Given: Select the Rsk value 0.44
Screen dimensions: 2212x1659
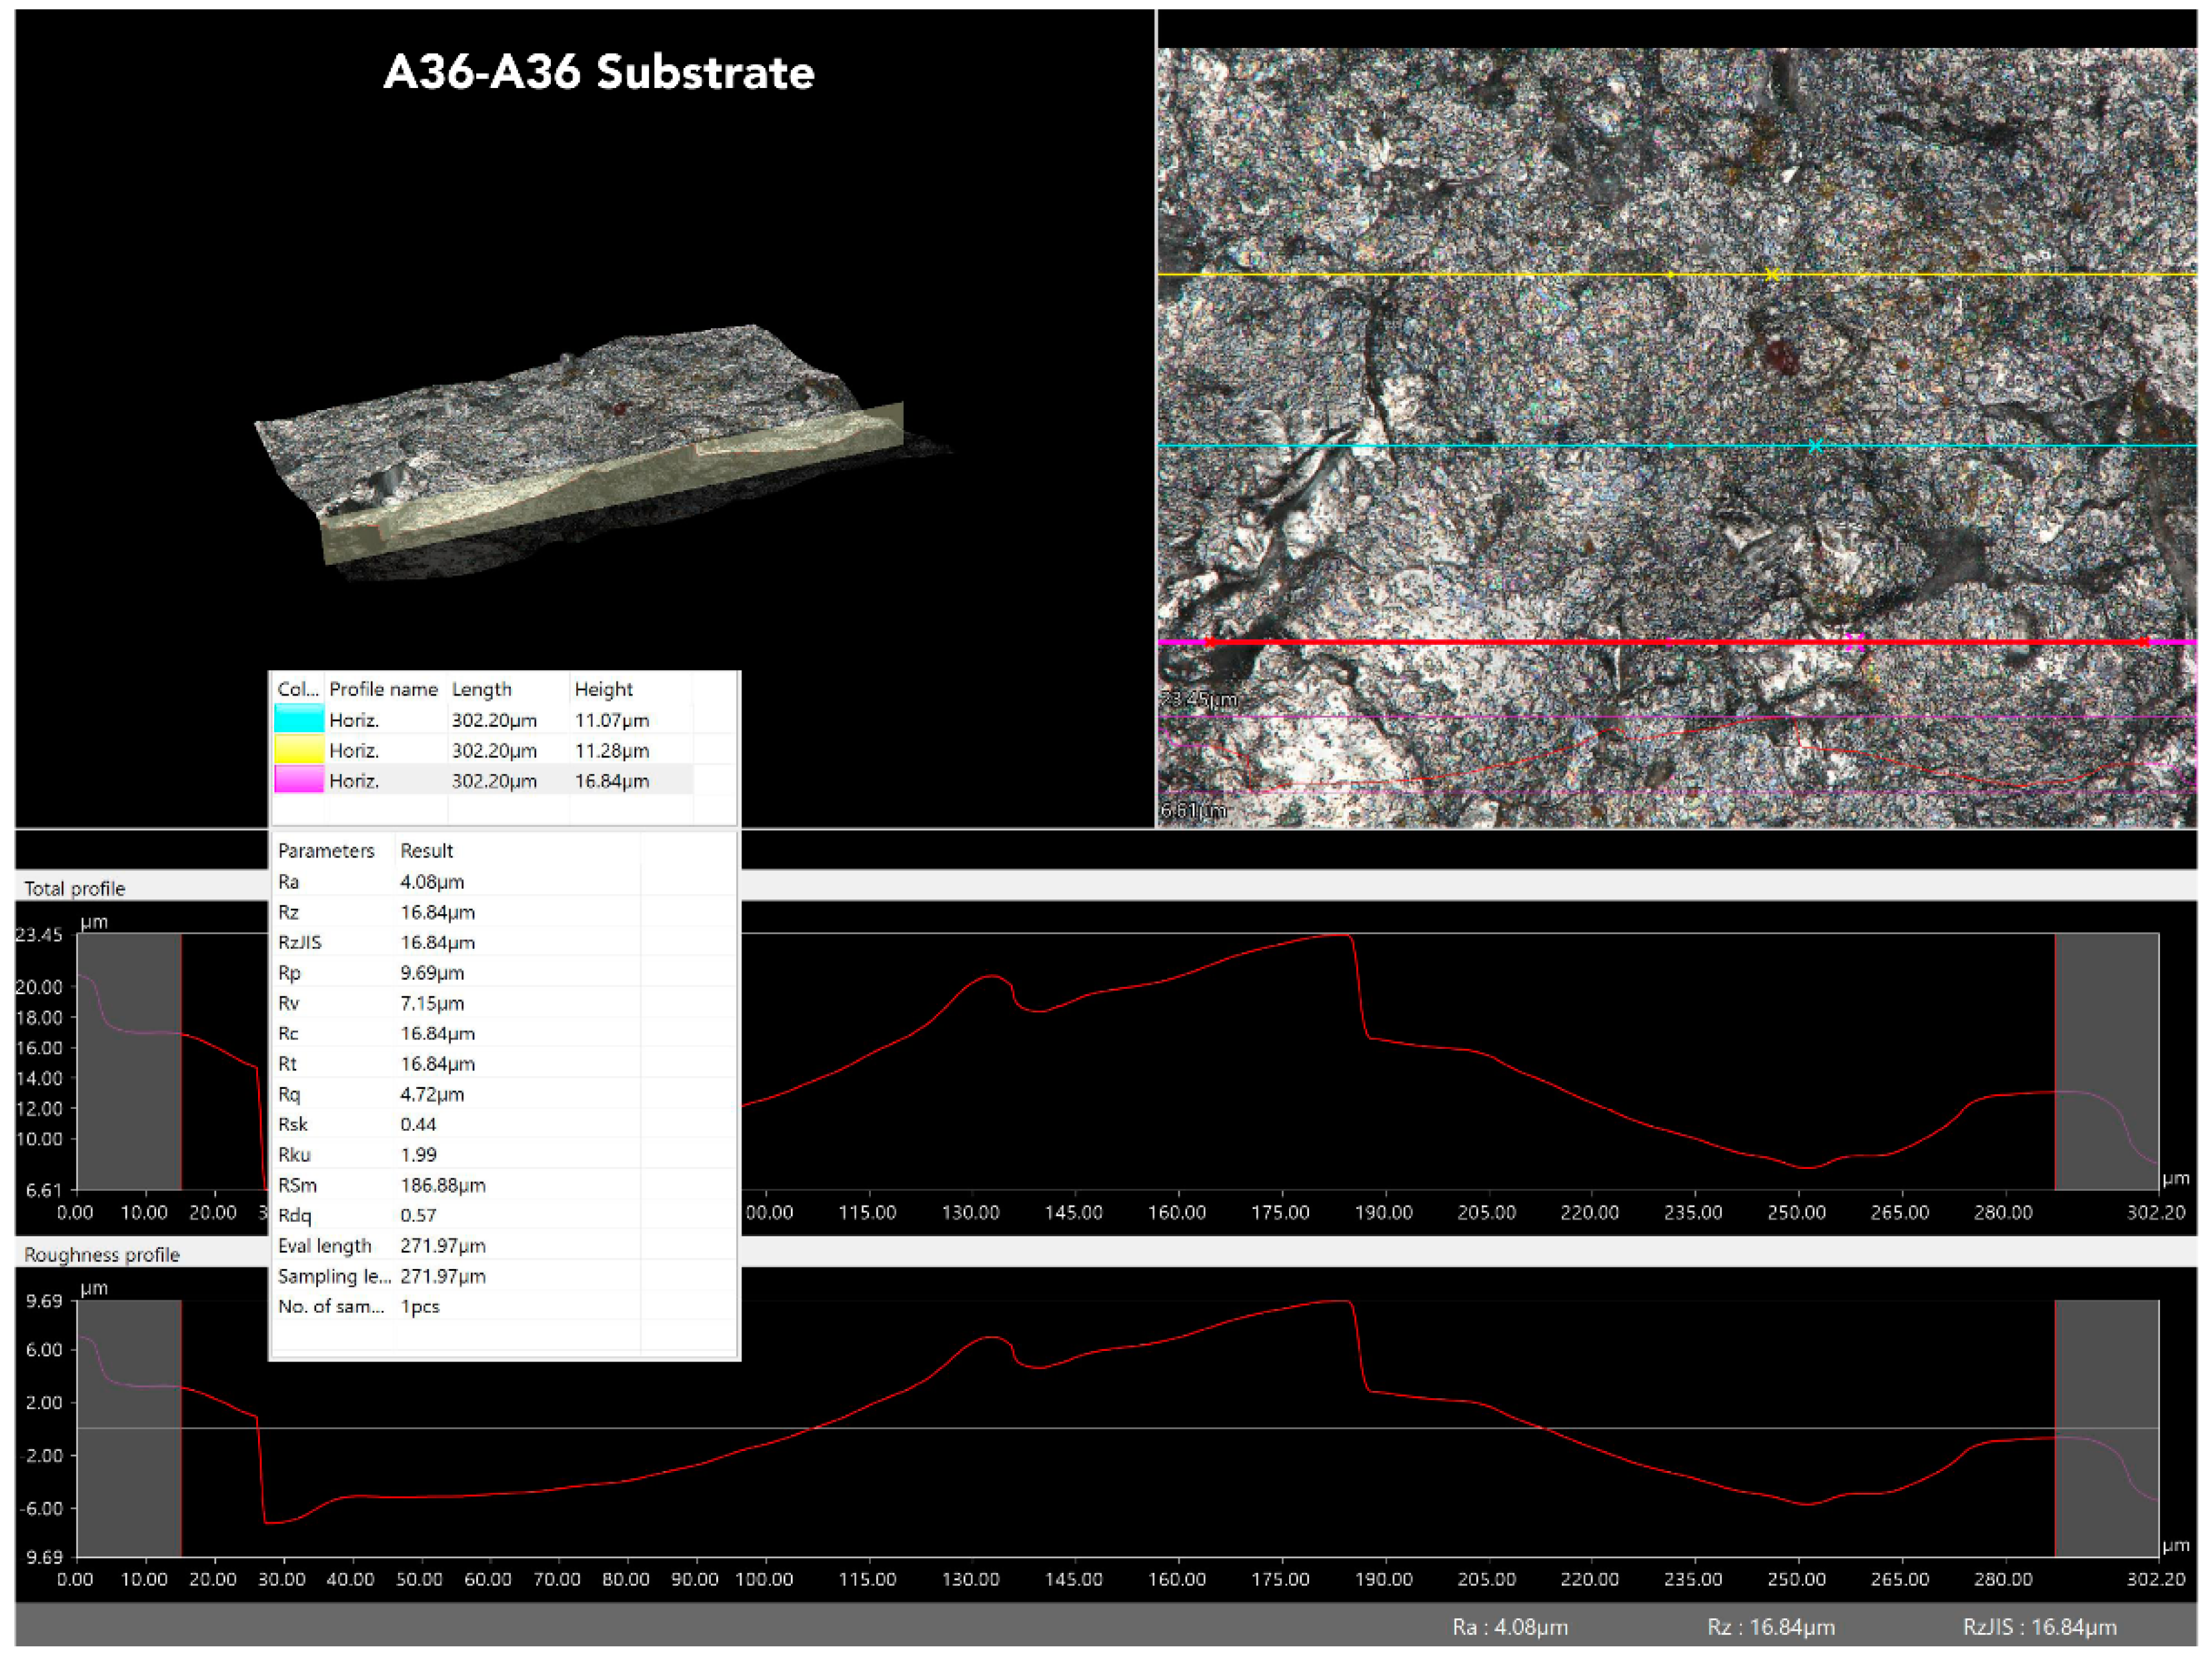Looking at the screenshot, I should click(418, 1124).
